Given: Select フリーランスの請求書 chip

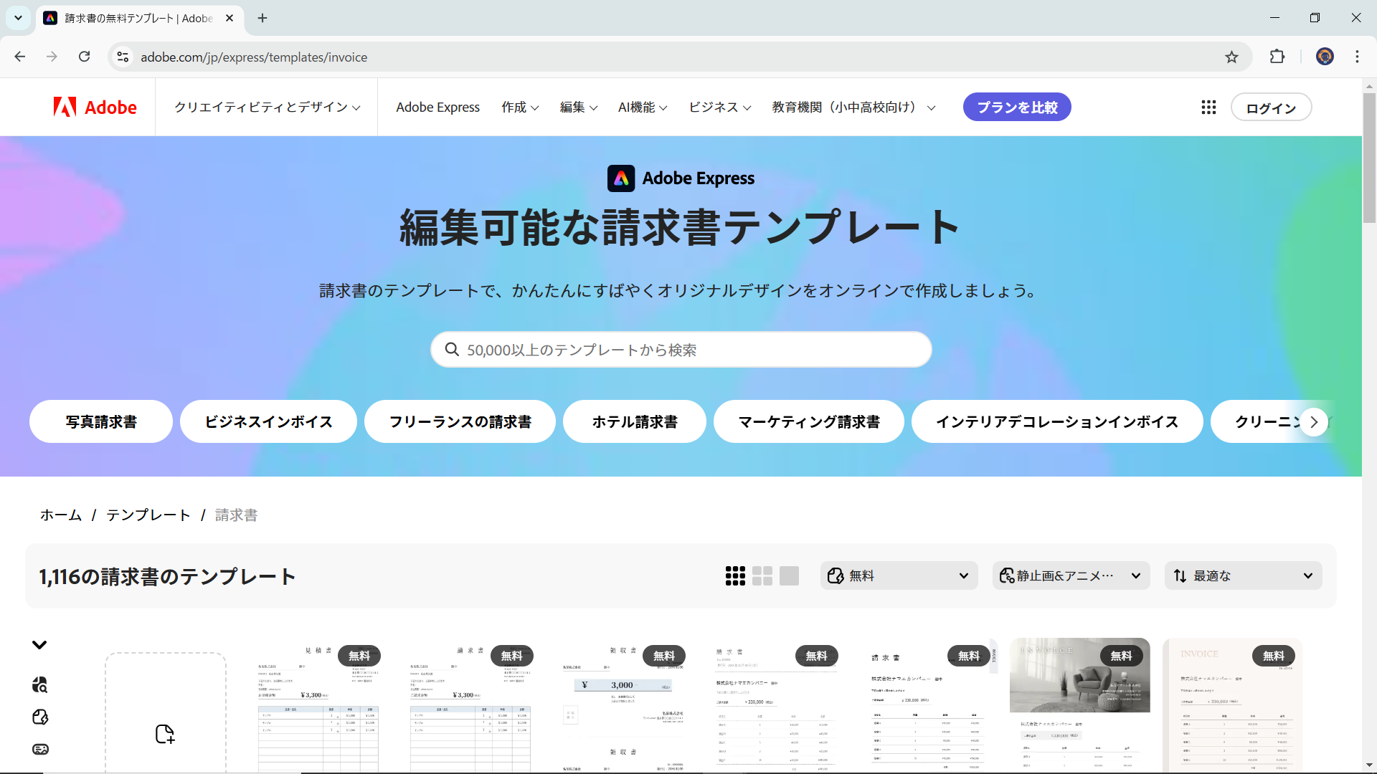Looking at the screenshot, I should 460,421.
